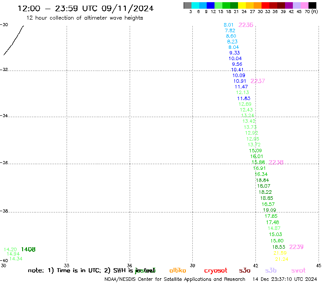This screenshot has height=283, width=322.
Task: Click the dark green time label 1408
Action: pos(28,249)
